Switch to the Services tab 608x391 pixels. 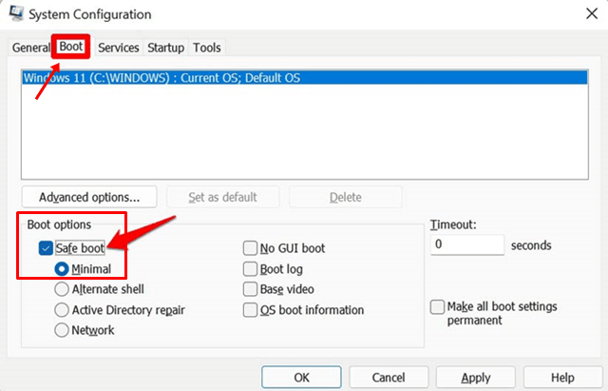pyautogui.click(x=119, y=48)
